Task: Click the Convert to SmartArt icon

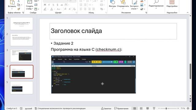Action: [x=102, y=9]
